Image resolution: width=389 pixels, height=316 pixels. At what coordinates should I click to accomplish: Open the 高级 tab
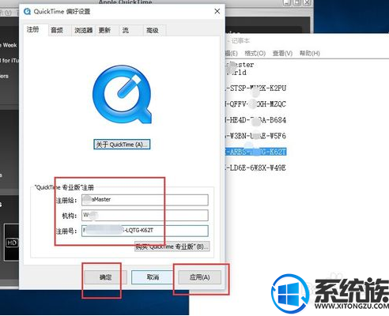(x=153, y=30)
